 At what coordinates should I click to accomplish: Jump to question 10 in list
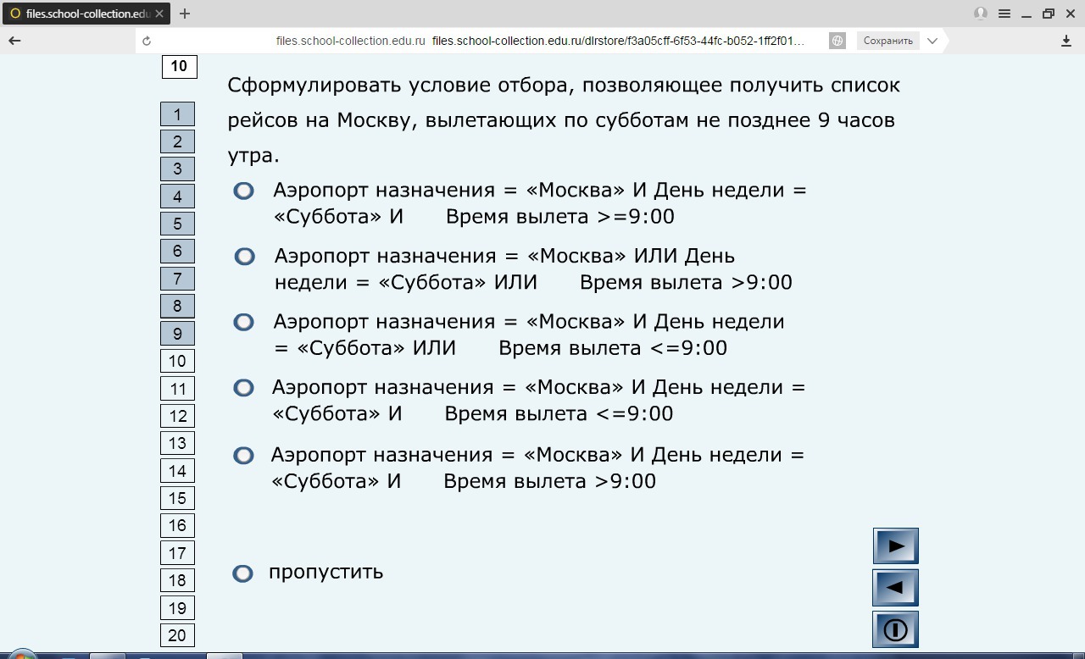[177, 361]
